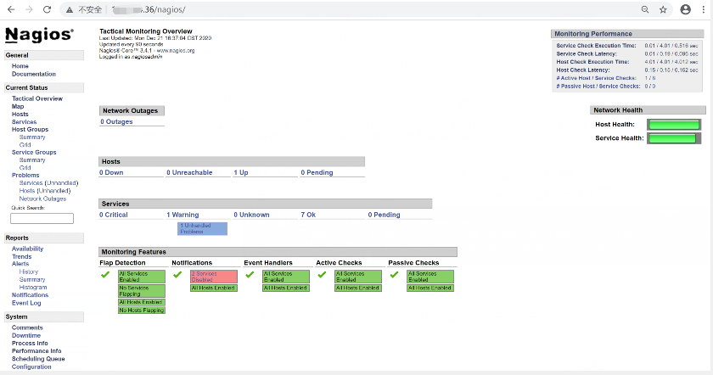This screenshot has width=713, height=375.
Task: Open Comments under System
Action: point(27,327)
